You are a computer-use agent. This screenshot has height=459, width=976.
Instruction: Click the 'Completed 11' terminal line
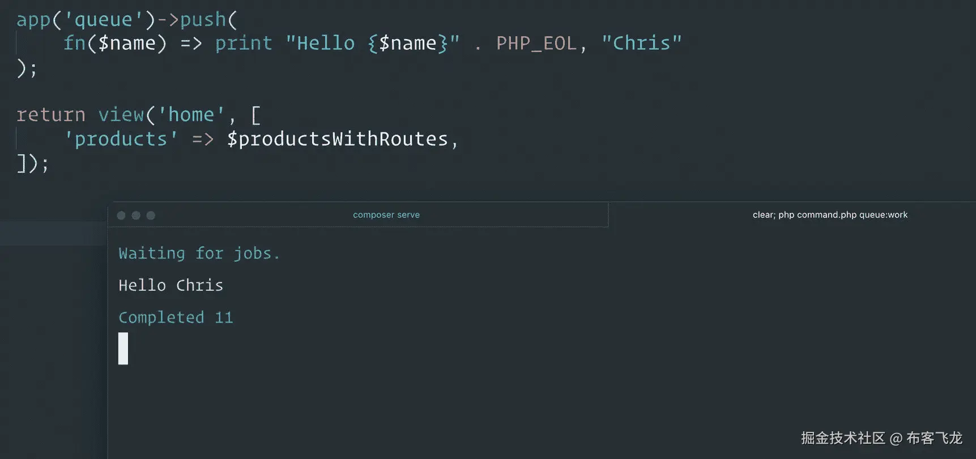[x=176, y=318]
